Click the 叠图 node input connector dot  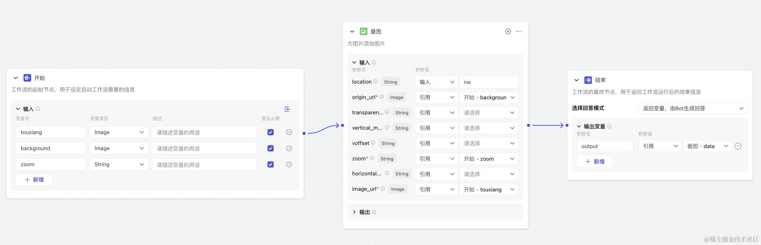pos(343,125)
